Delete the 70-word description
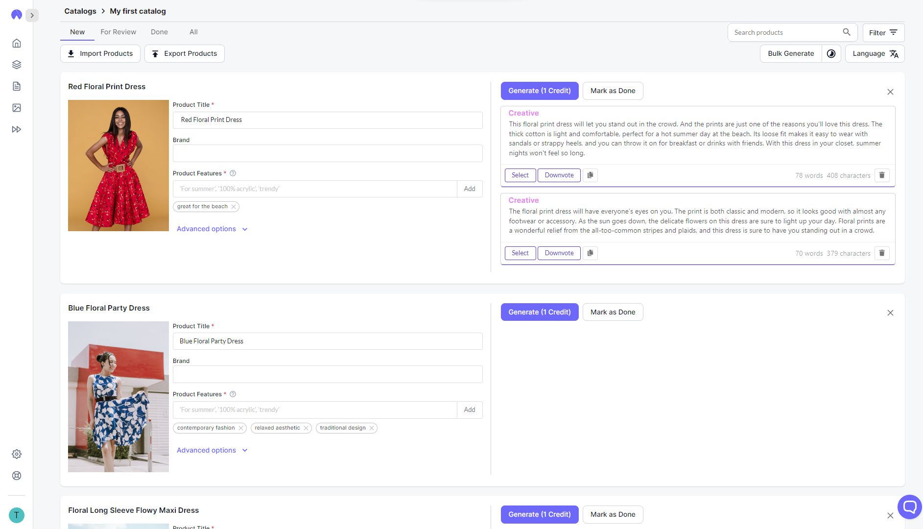 click(882, 253)
